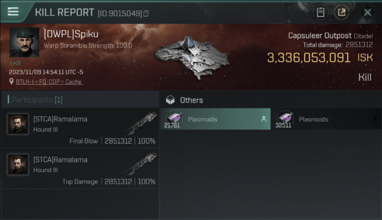
Task: Close the kill report window
Action: point(368,12)
